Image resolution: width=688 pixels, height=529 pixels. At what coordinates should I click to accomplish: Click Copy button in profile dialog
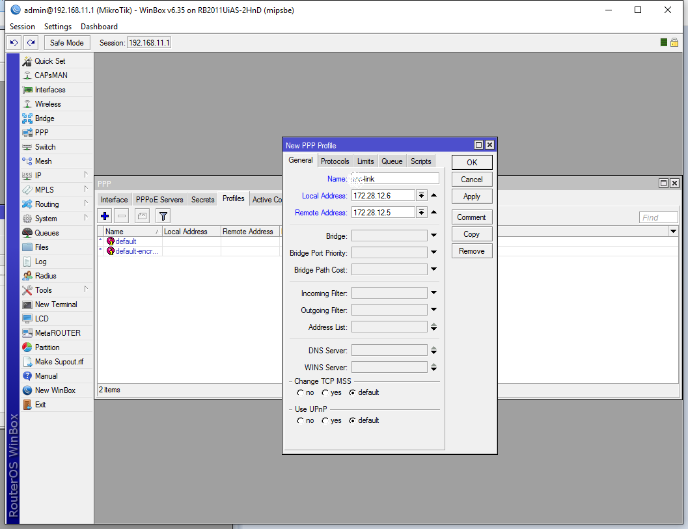[x=472, y=234]
